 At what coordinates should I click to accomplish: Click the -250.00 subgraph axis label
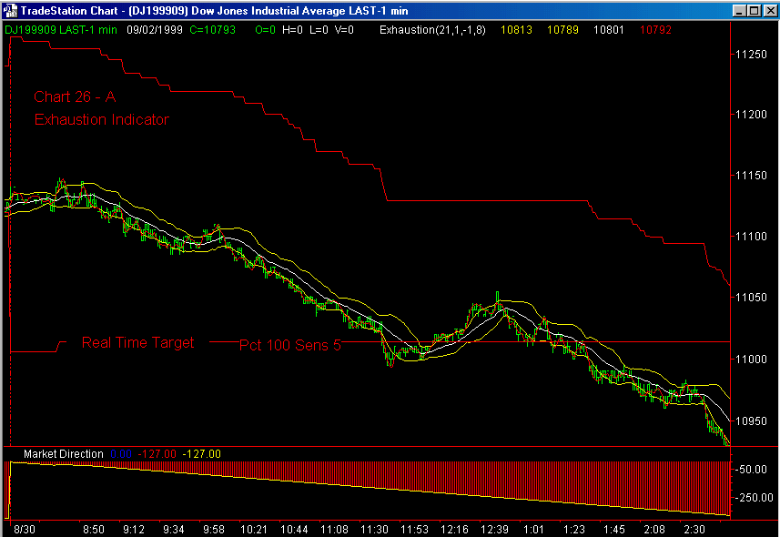(755, 498)
